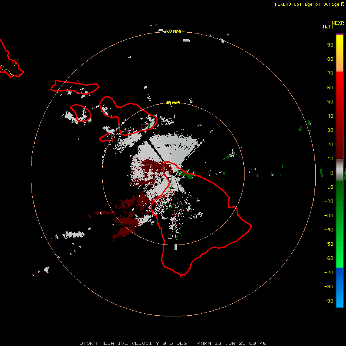Viewport: 346px width, 346px height.
Task: Click the NEXR label above the scale
Action: (338, 23)
